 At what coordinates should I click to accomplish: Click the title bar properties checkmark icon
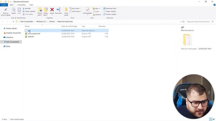tap(5, 2)
